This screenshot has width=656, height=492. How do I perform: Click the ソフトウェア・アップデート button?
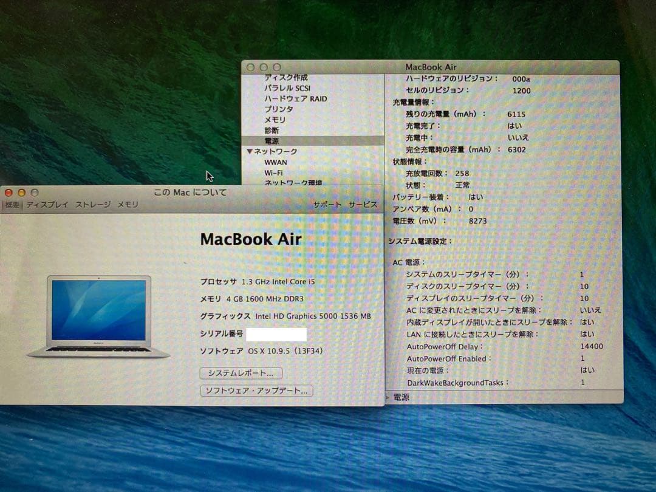tap(256, 391)
